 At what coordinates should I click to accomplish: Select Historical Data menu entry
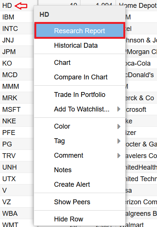(x=80, y=45)
